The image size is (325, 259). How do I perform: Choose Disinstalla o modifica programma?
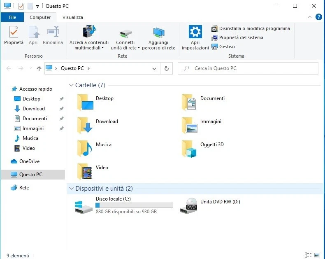(251, 28)
